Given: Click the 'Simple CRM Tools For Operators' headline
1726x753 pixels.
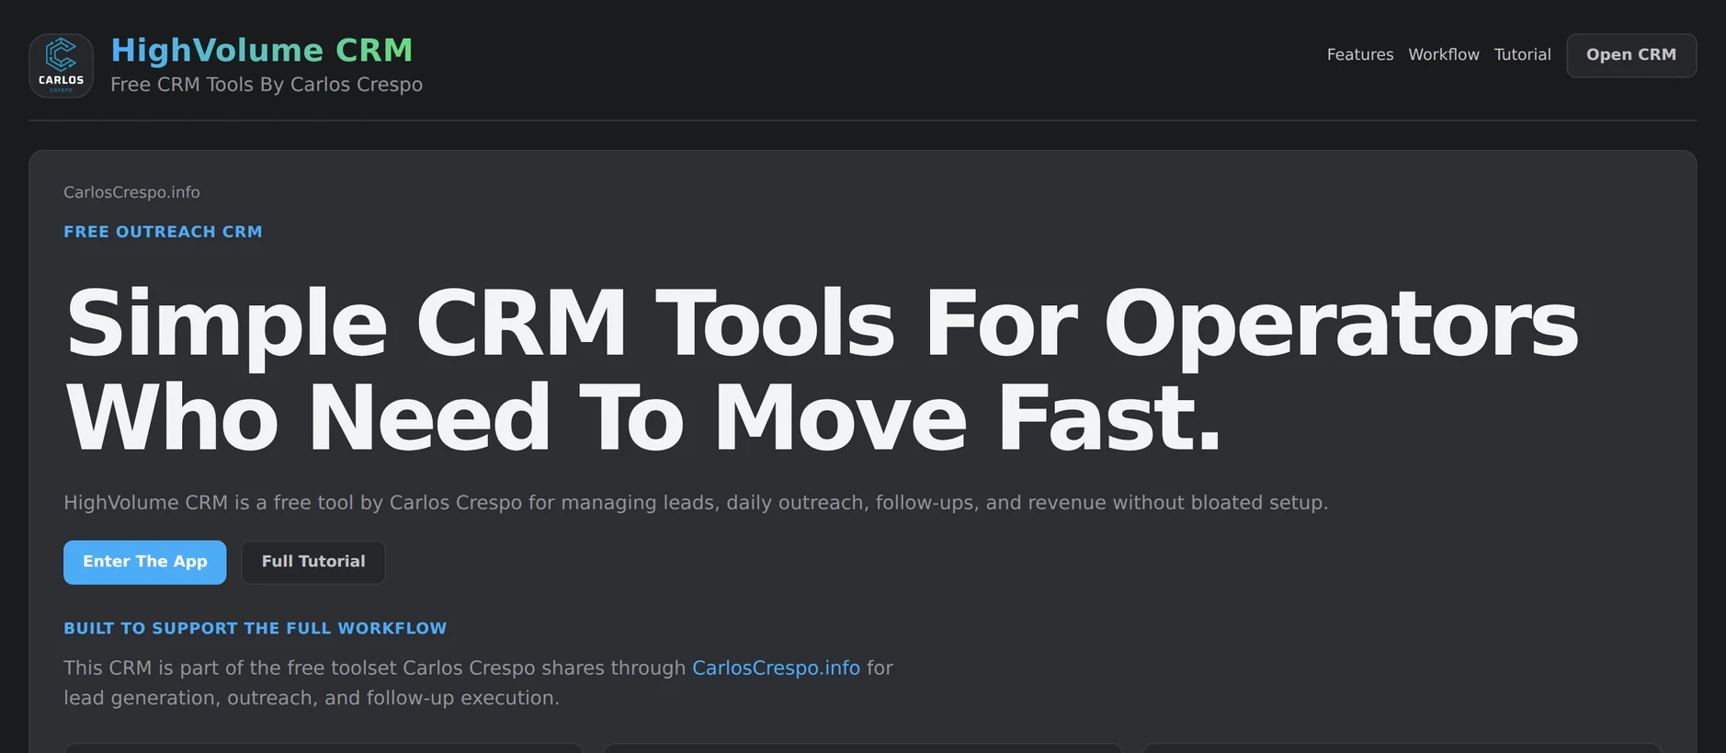Looking at the screenshot, I should click(x=823, y=370).
